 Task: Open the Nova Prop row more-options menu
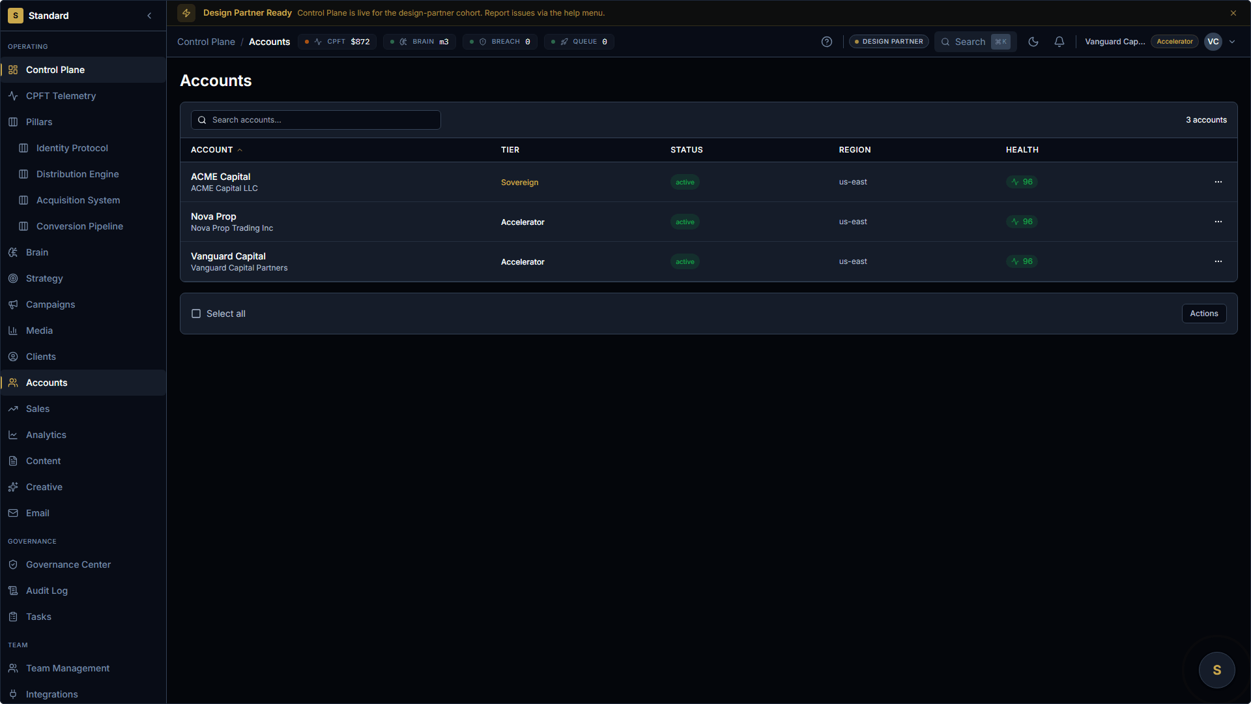[1218, 222]
